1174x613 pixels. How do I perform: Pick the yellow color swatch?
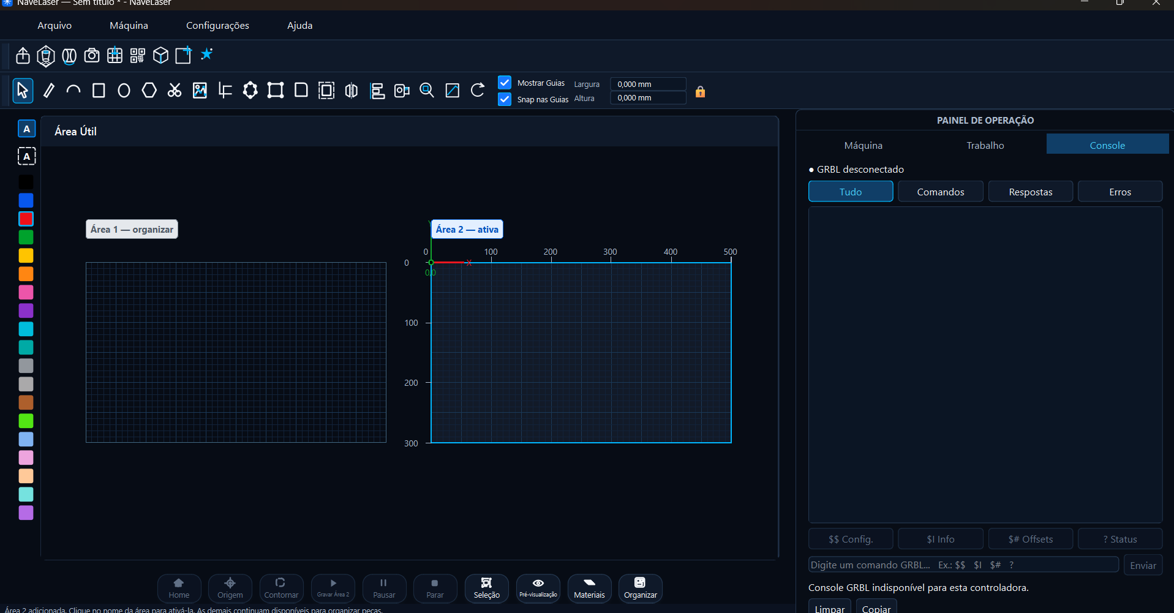tap(26, 255)
